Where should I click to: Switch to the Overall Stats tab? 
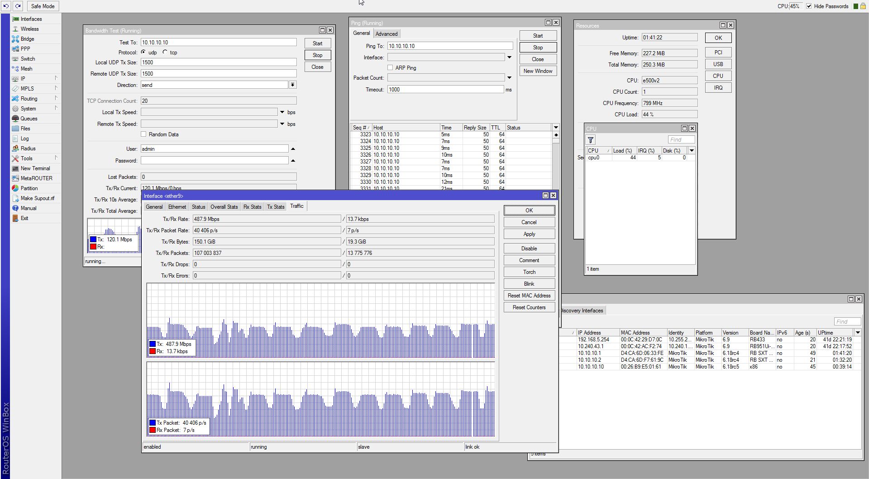click(x=224, y=207)
